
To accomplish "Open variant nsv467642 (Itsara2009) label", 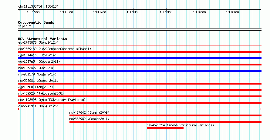I will [x=89, y=112].
